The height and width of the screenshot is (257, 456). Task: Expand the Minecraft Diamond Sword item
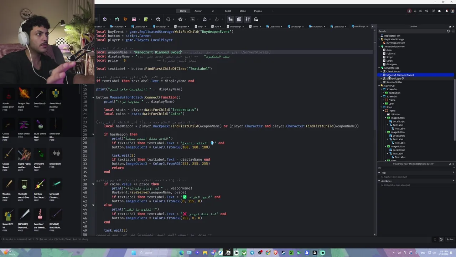[x=381, y=75]
